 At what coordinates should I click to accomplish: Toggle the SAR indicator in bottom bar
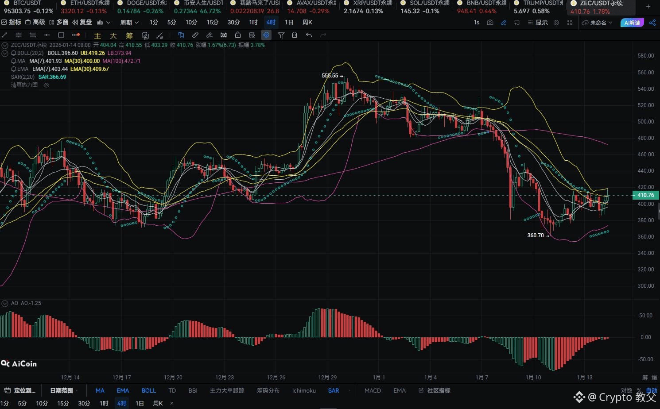[334, 390]
